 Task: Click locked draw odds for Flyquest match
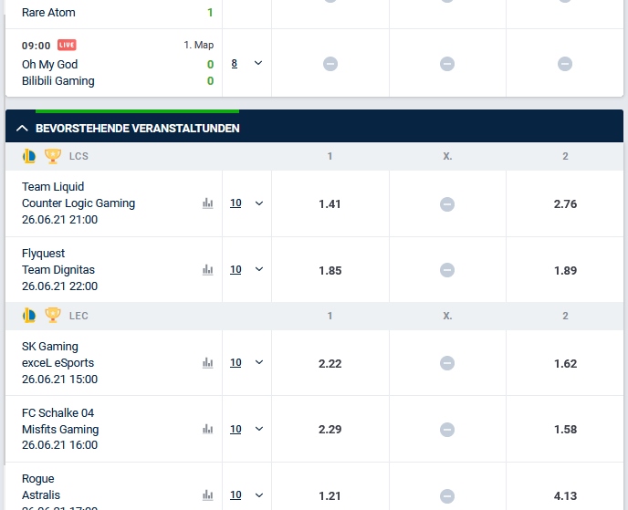[x=447, y=270]
